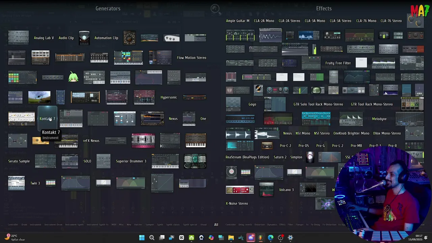Select the big silver knob effect thumbnail
Screen dimensions: 432x243
point(310,157)
